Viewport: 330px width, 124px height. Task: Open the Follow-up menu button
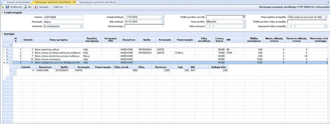[x=58, y=7]
